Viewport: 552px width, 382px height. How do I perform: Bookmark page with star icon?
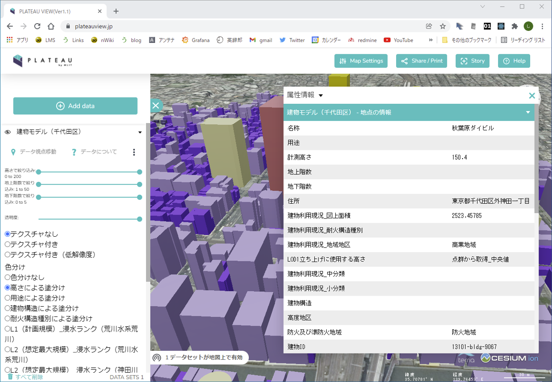click(x=442, y=26)
